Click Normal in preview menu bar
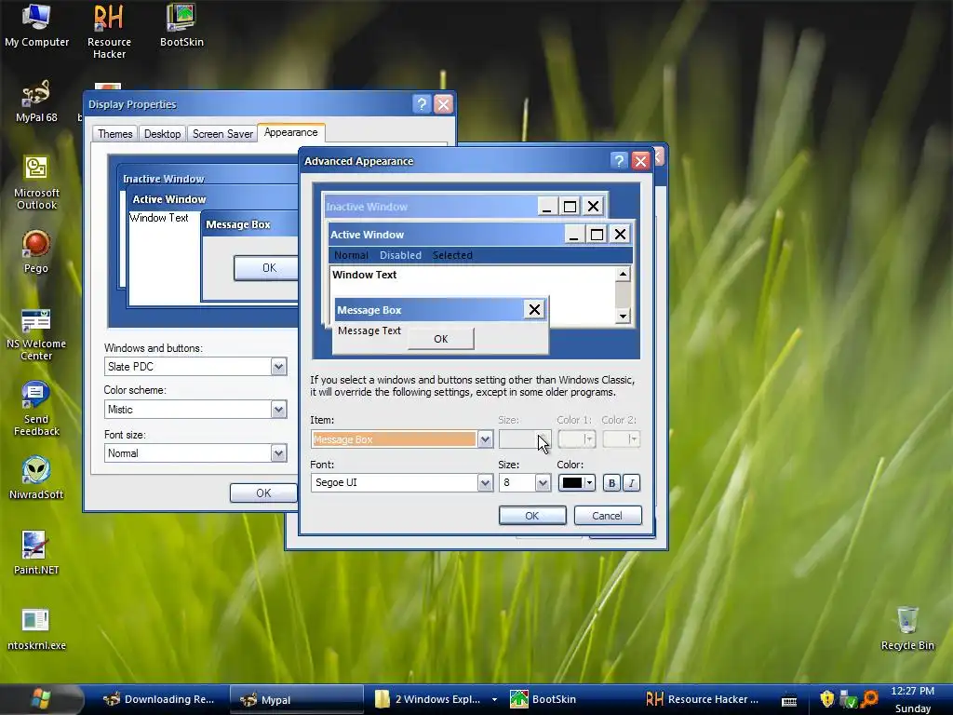This screenshot has width=953, height=715. pos(351,255)
